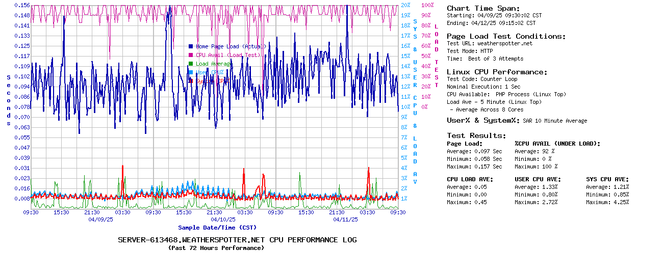Click the '(Past 72 Hours Performance)' subtitle
This screenshot has width=663, height=280.
pyautogui.click(x=216, y=248)
